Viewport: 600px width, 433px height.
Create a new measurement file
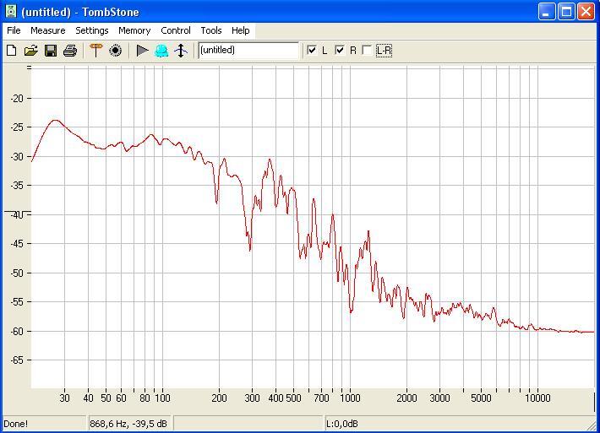pyautogui.click(x=12, y=51)
